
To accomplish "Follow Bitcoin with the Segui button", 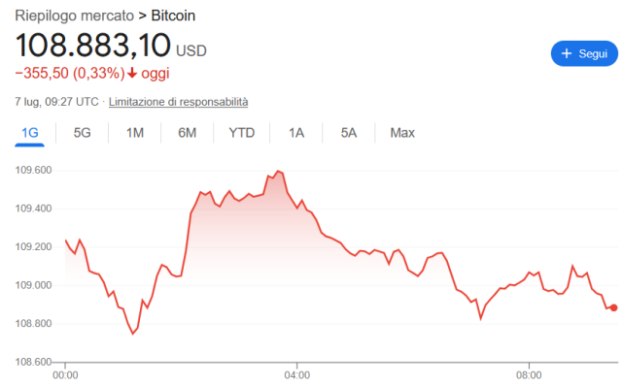I will tap(584, 53).
